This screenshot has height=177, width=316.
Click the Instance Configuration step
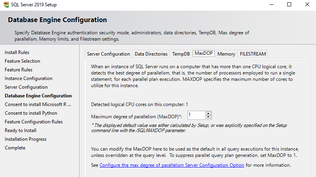28,78
